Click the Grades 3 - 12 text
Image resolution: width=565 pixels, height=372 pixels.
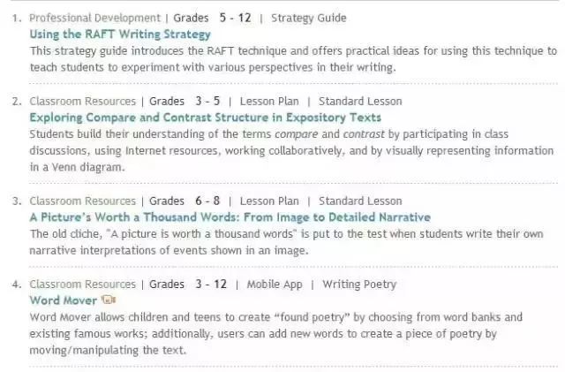(x=188, y=285)
